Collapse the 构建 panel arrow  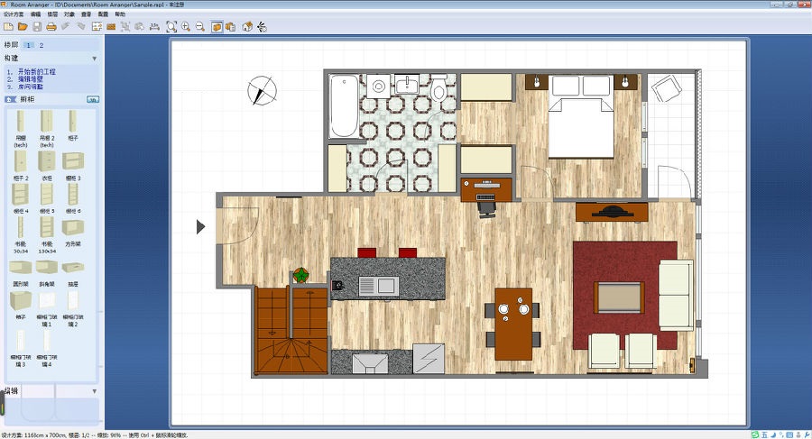point(94,59)
